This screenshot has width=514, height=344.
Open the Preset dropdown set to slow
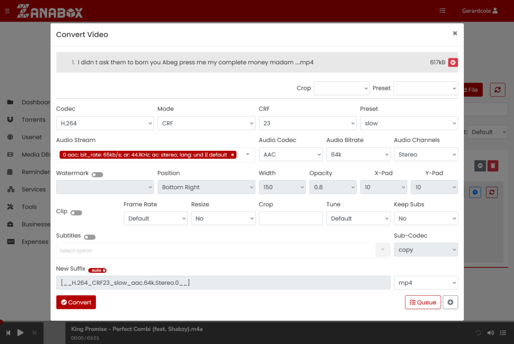pyautogui.click(x=409, y=123)
